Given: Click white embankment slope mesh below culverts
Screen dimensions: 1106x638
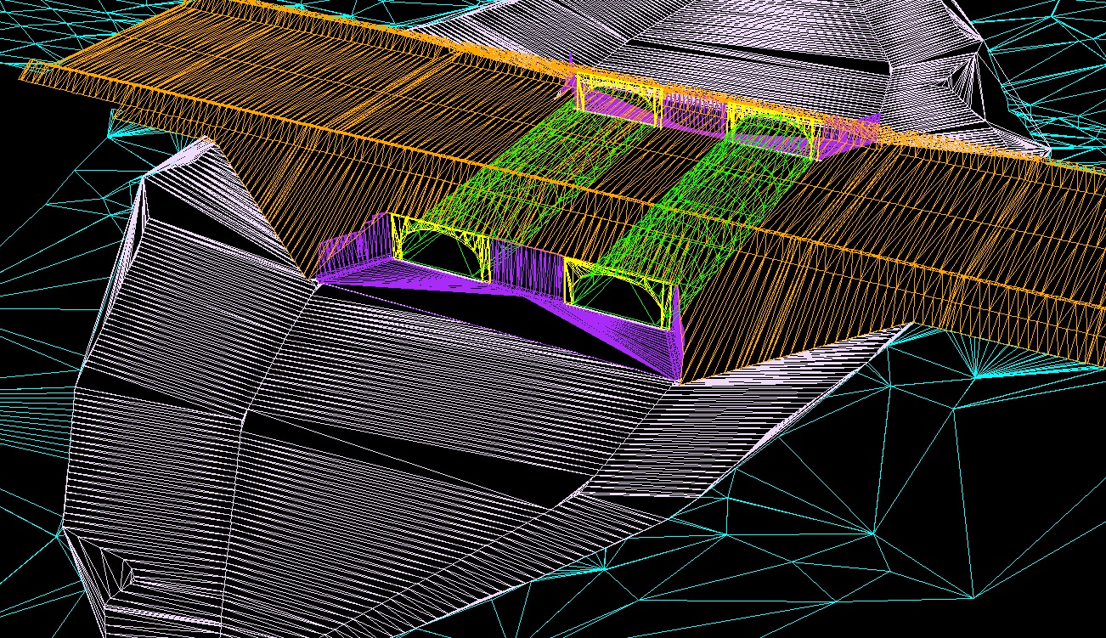Looking at the screenshot, I should [382, 442].
